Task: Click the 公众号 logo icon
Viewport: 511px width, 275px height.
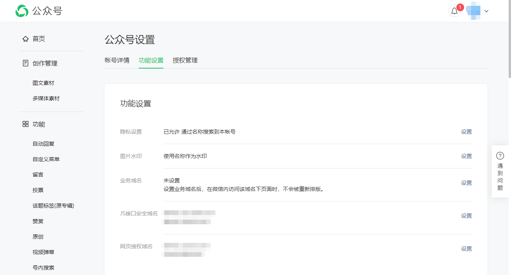Action: tap(22, 11)
